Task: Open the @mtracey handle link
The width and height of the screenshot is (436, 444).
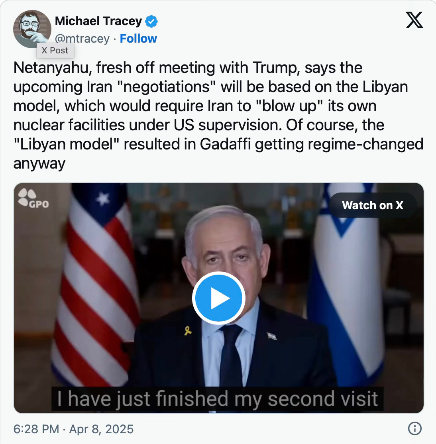Action: (82, 39)
